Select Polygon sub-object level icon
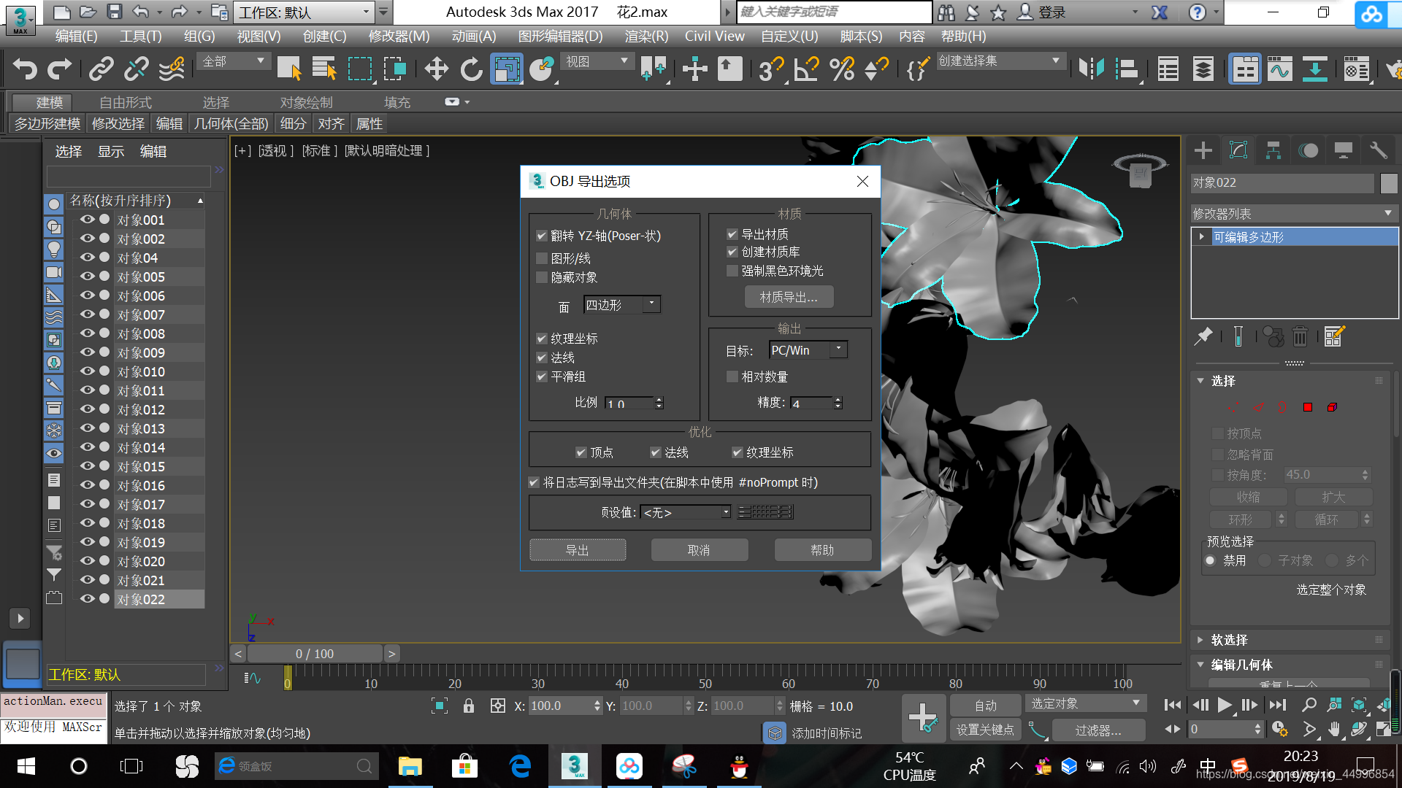The height and width of the screenshot is (788, 1402). pos(1308,407)
